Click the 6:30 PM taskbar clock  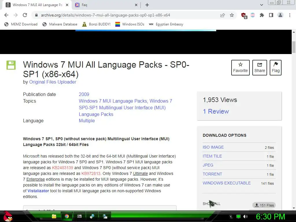point(270,217)
